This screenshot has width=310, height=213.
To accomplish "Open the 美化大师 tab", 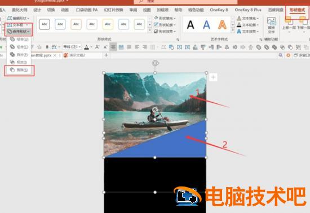I will [19, 10].
